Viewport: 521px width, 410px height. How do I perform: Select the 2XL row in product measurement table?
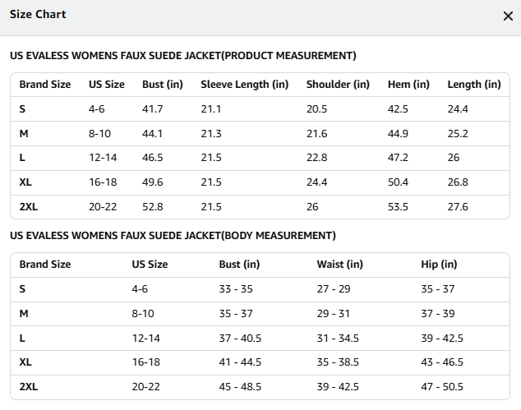click(x=260, y=207)
